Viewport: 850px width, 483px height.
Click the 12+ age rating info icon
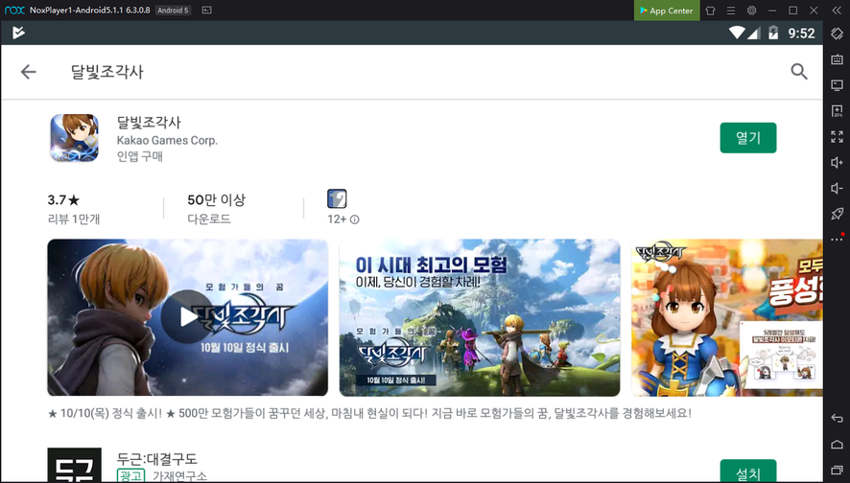click(x=355, y=219)
